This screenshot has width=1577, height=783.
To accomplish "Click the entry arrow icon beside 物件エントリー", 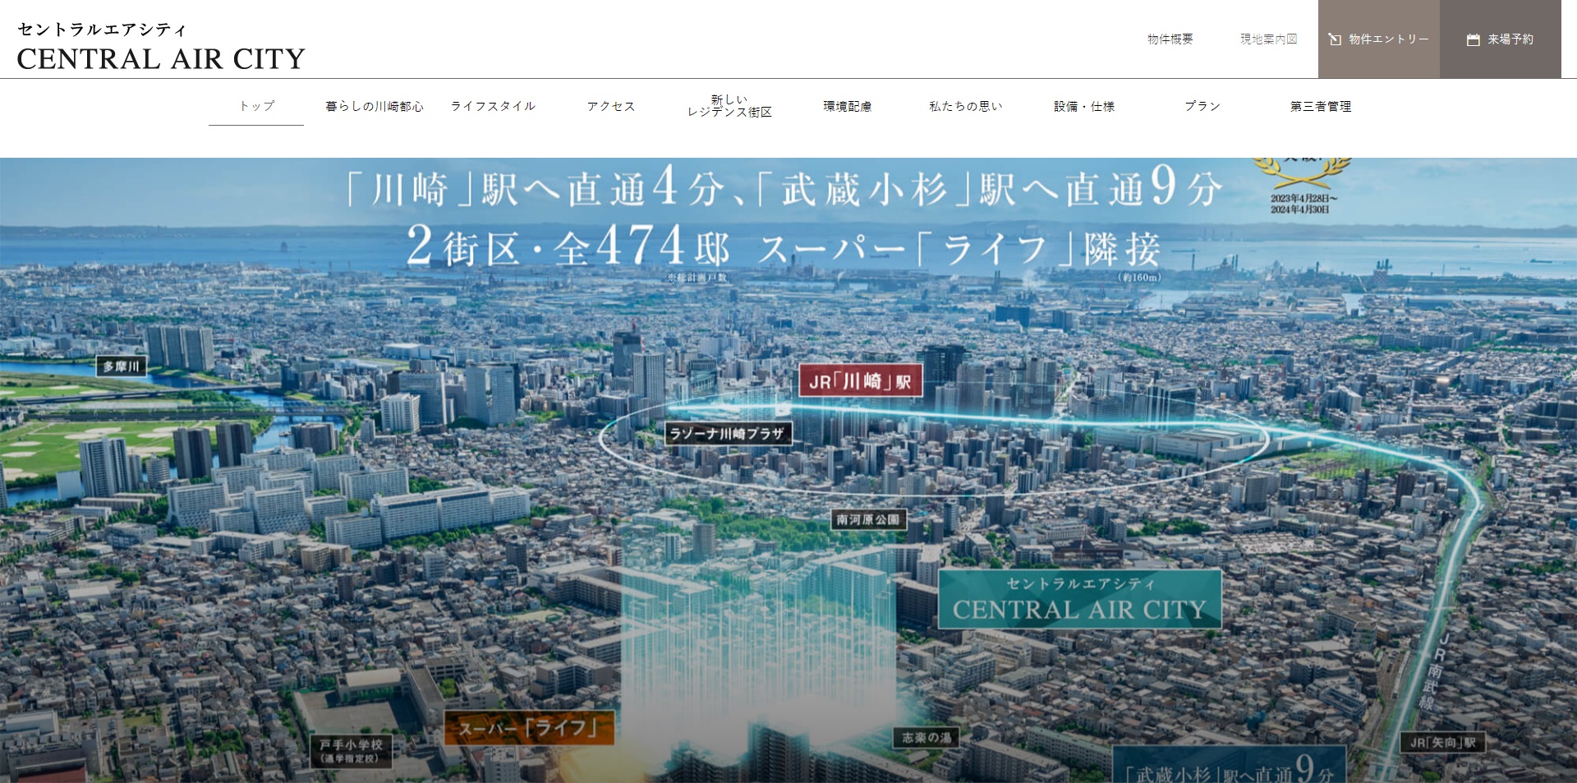I will click(1335, 39).
